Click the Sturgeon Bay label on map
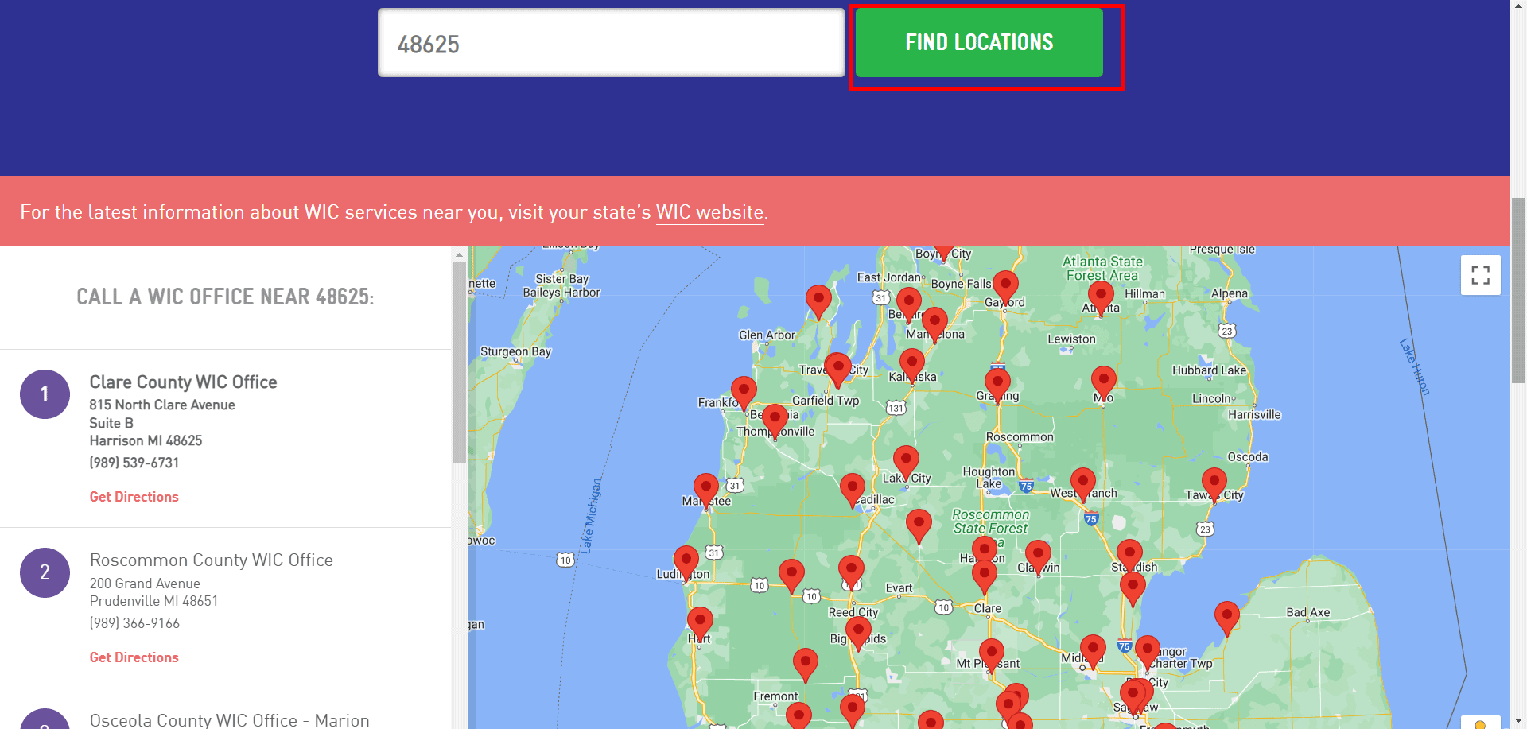The width and height of the screenshot is (1527, 729). [515, 351]
